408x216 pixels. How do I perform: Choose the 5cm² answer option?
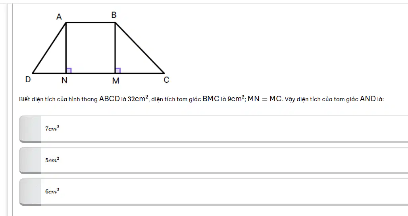[x=214, y=160]
